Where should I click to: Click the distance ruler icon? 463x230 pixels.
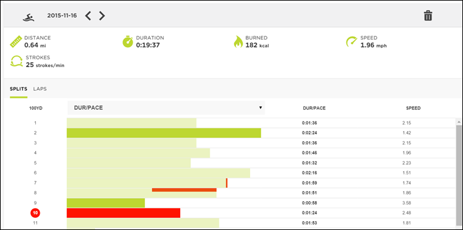pyautogui.click(x=15, y=42)
